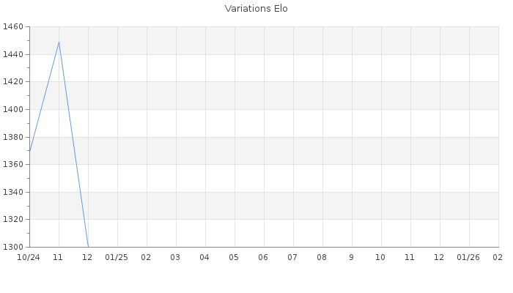513x293 pixels.
Task: Click the line's lowest point at 1300
Action: tap(88, 247)
